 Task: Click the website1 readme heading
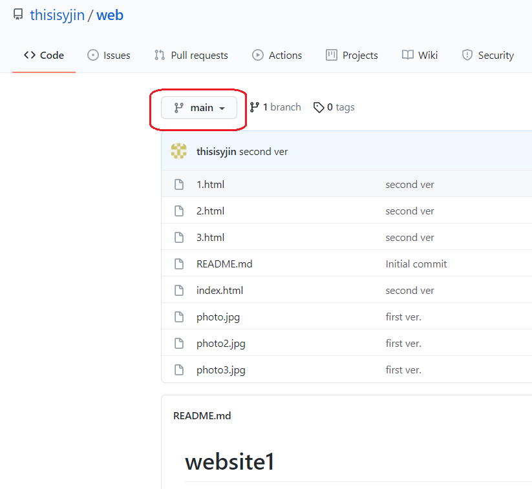[229, 461]
